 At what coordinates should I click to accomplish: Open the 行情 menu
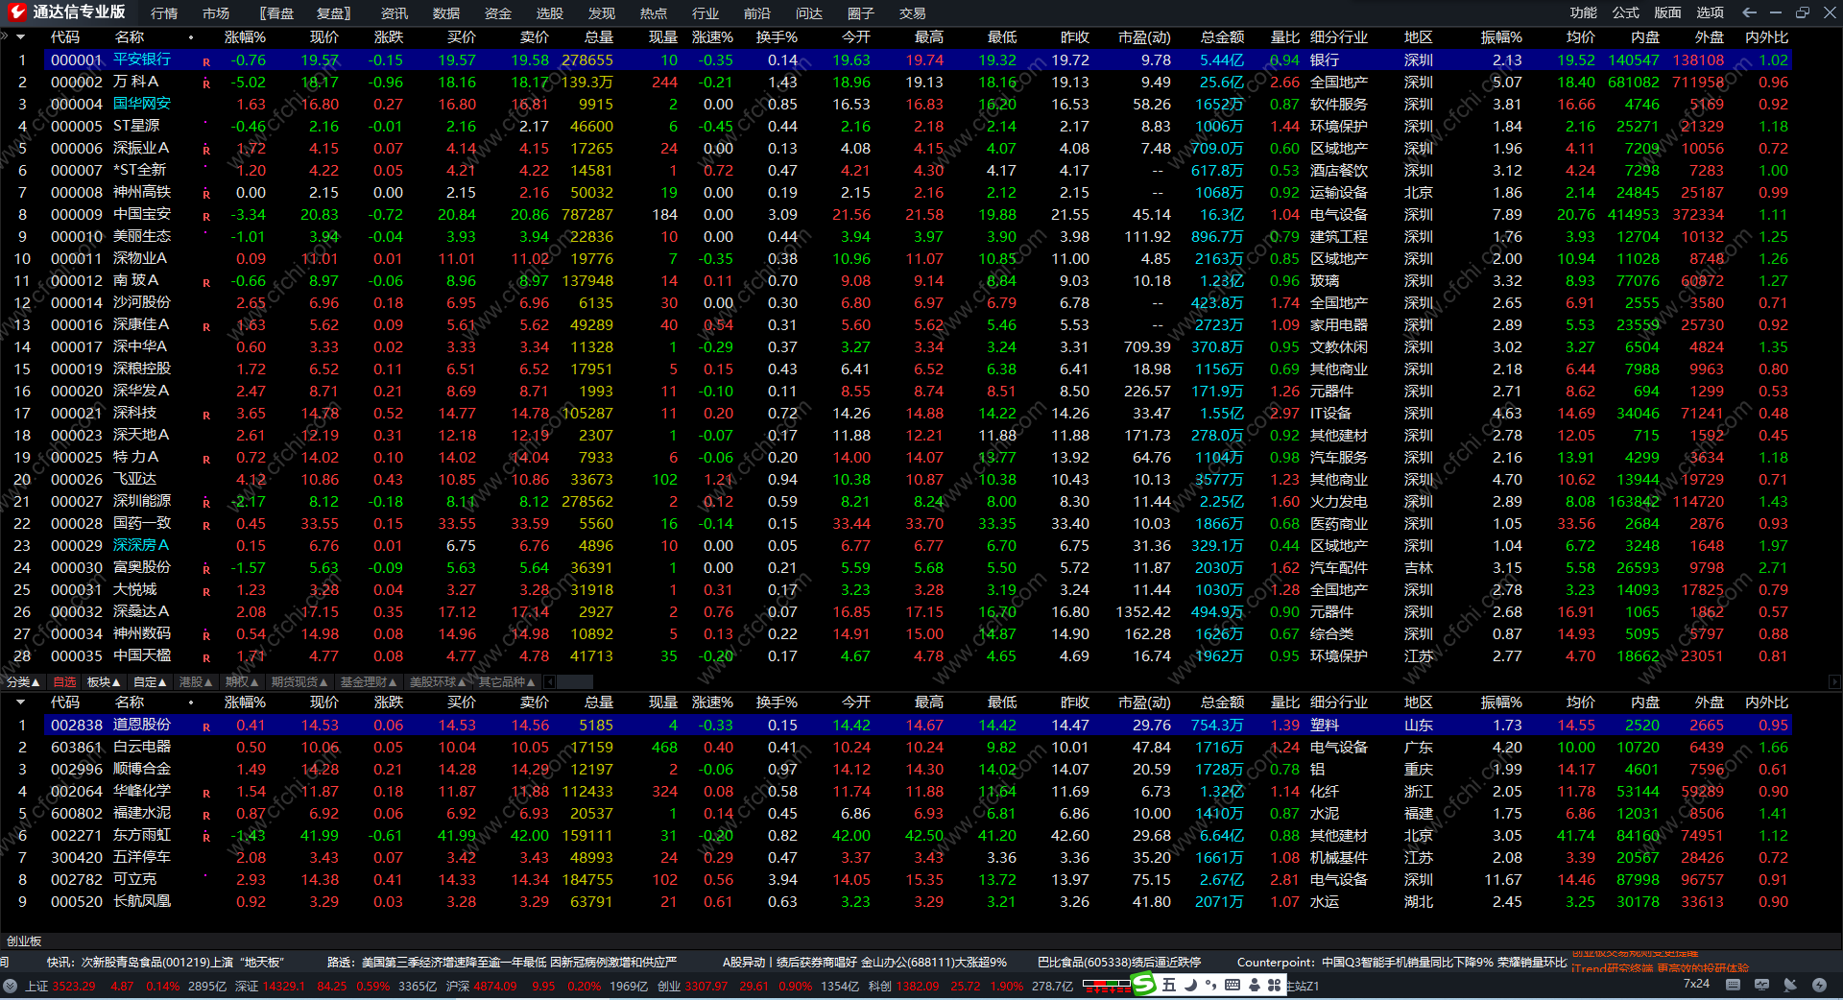click(164, 13)
